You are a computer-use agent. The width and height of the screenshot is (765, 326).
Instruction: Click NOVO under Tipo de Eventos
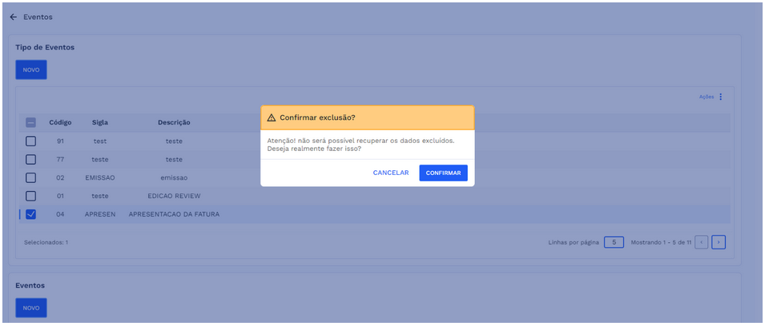31,70
